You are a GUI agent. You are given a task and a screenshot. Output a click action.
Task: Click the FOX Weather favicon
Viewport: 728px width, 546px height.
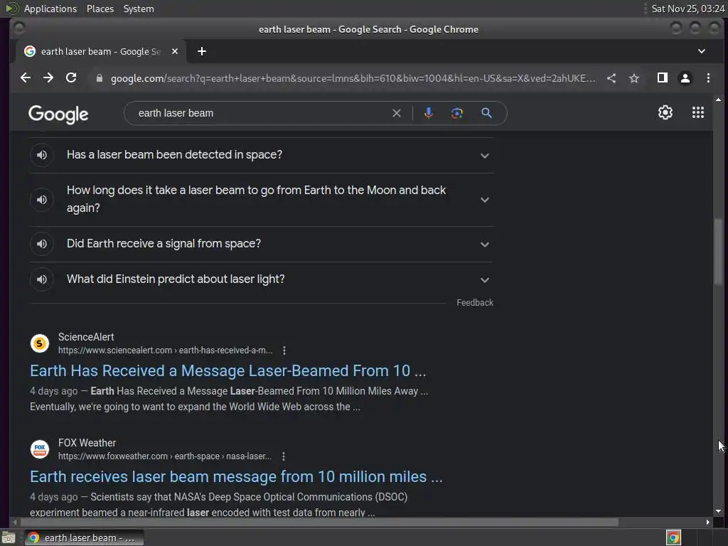(40, 449)
